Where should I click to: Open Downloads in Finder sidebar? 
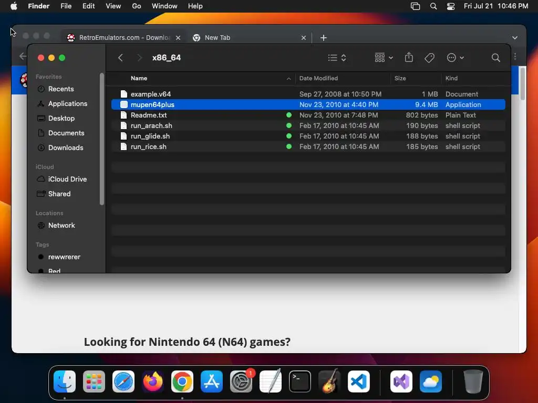[x=66, y=147]
